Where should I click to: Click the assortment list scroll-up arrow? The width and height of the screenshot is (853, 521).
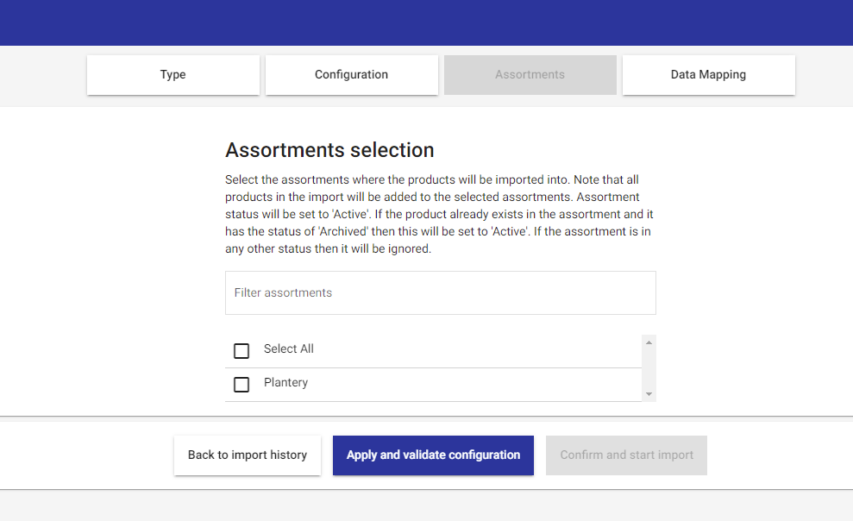[x=649, y=342]
